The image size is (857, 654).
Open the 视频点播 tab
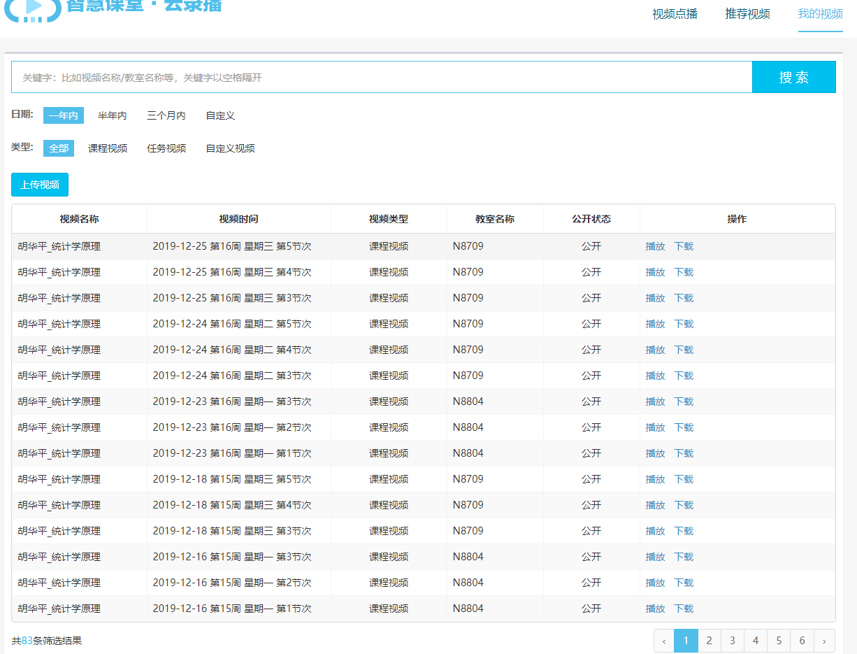(x=675, y=14)
